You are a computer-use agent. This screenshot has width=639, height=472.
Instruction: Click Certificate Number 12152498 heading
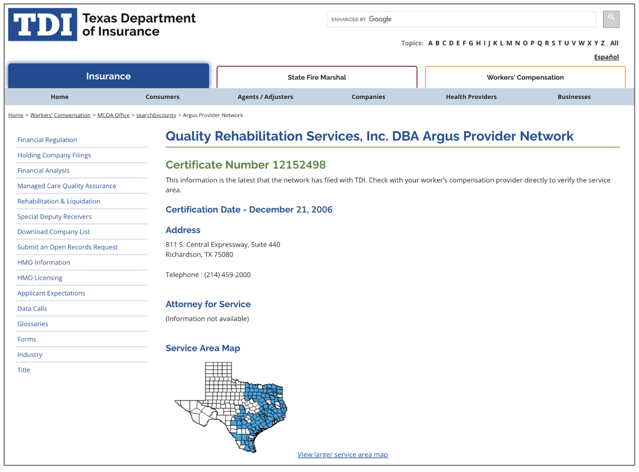click(246, 165)
